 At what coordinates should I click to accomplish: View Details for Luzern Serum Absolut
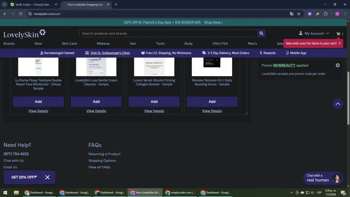click(x=154, y=111)
